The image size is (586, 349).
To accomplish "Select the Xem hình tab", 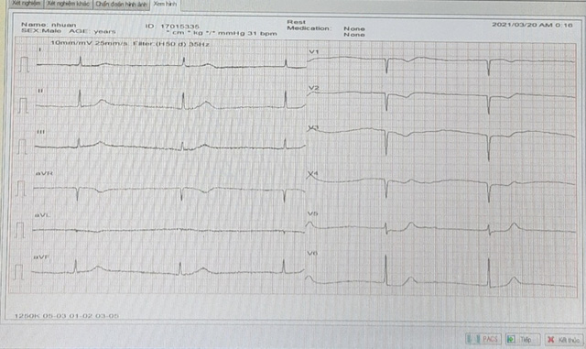I will coord(165,4).
